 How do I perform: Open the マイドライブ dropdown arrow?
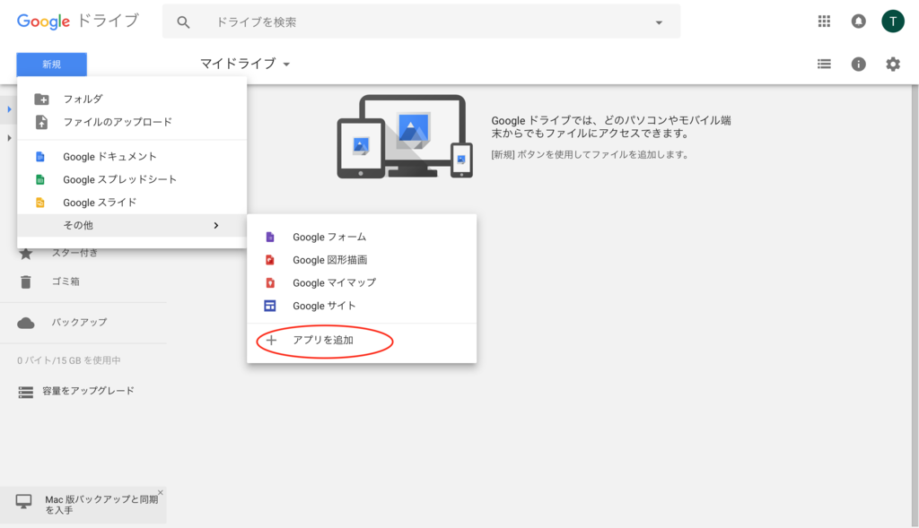(x=285, y=64)
